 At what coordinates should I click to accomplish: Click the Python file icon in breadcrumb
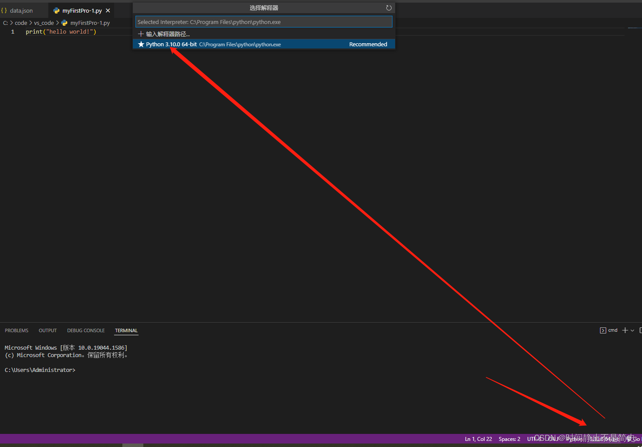click(64, 23)
